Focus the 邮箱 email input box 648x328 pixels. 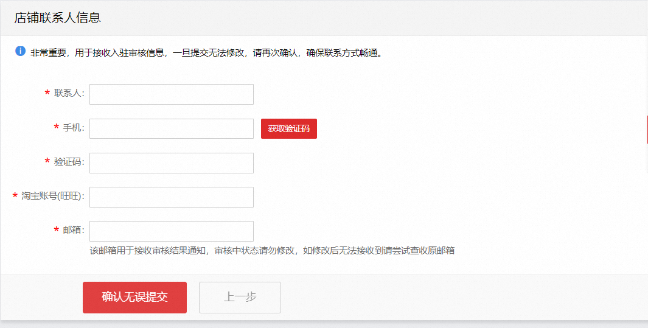pos(171,231)
